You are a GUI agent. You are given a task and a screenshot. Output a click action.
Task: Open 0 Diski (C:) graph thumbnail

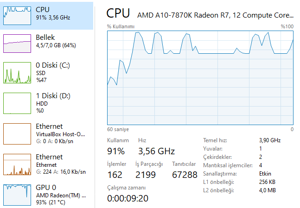pos(17,73)
